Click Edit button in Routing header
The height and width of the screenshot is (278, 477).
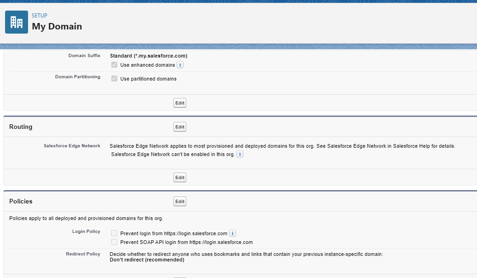(x=180, y=127)
